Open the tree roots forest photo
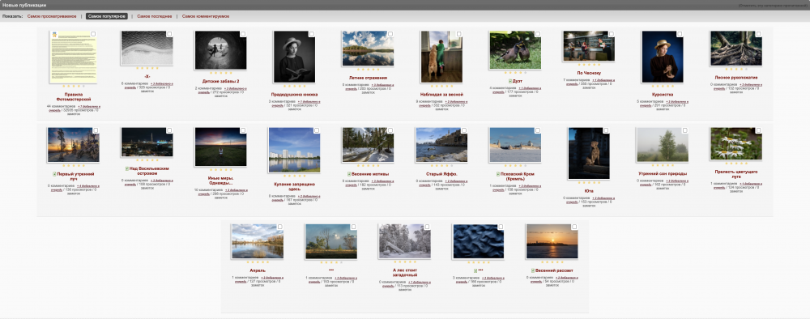810x319 pixels. (x=736, y=48)
